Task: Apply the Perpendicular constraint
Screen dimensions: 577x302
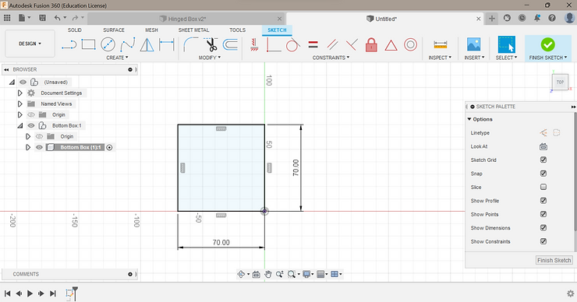Action: (x=352, y=45)
